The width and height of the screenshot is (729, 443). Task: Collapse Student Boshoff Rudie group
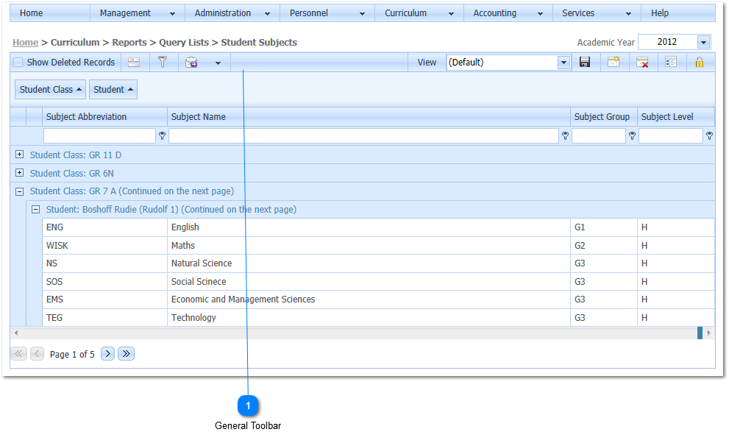pyautogui.click(x=35, y=210)
